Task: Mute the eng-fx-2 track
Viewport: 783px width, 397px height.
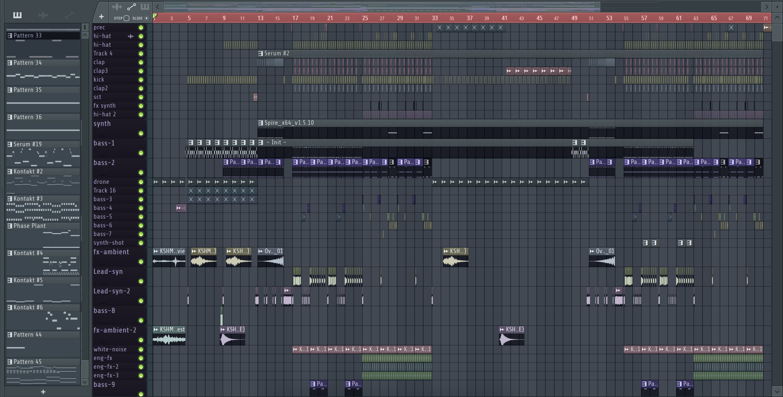Action: click(141, 367)
